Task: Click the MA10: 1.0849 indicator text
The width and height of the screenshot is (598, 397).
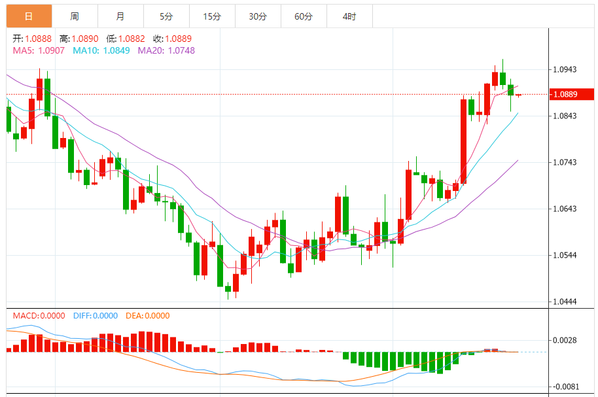Action: click(x=101, y=50)
